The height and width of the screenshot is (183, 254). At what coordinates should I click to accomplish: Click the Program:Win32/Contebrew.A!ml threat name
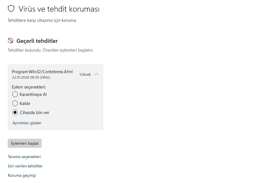tap(42, 72)
